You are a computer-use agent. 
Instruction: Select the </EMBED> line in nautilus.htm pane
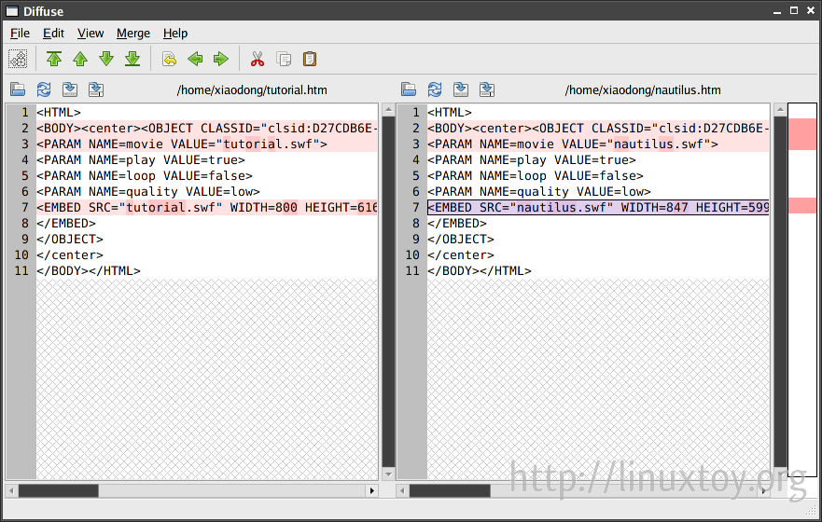tap(598, 223)
